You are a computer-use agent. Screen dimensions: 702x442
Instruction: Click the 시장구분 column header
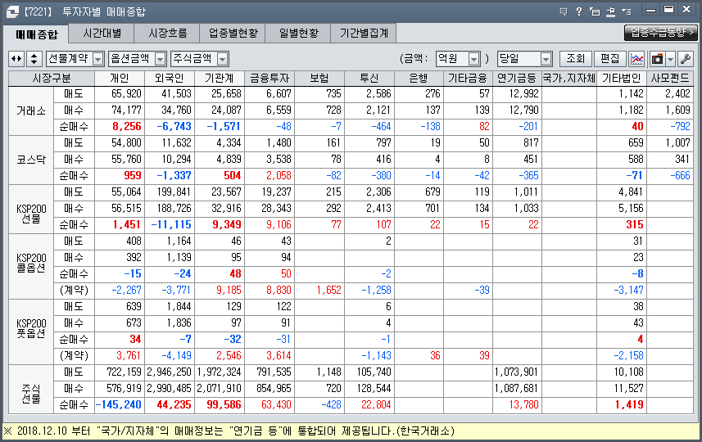[x=52, y=79]
